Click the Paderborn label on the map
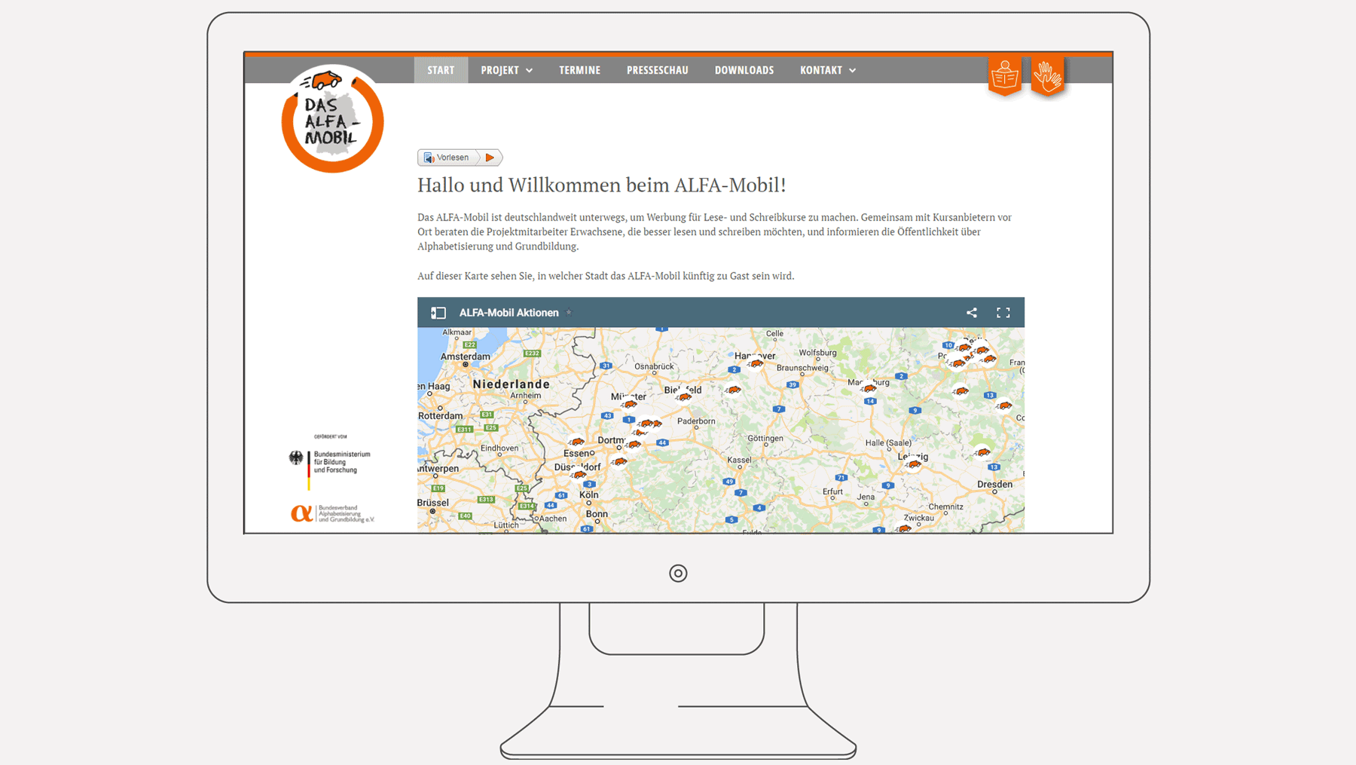 tap(696, 421)
